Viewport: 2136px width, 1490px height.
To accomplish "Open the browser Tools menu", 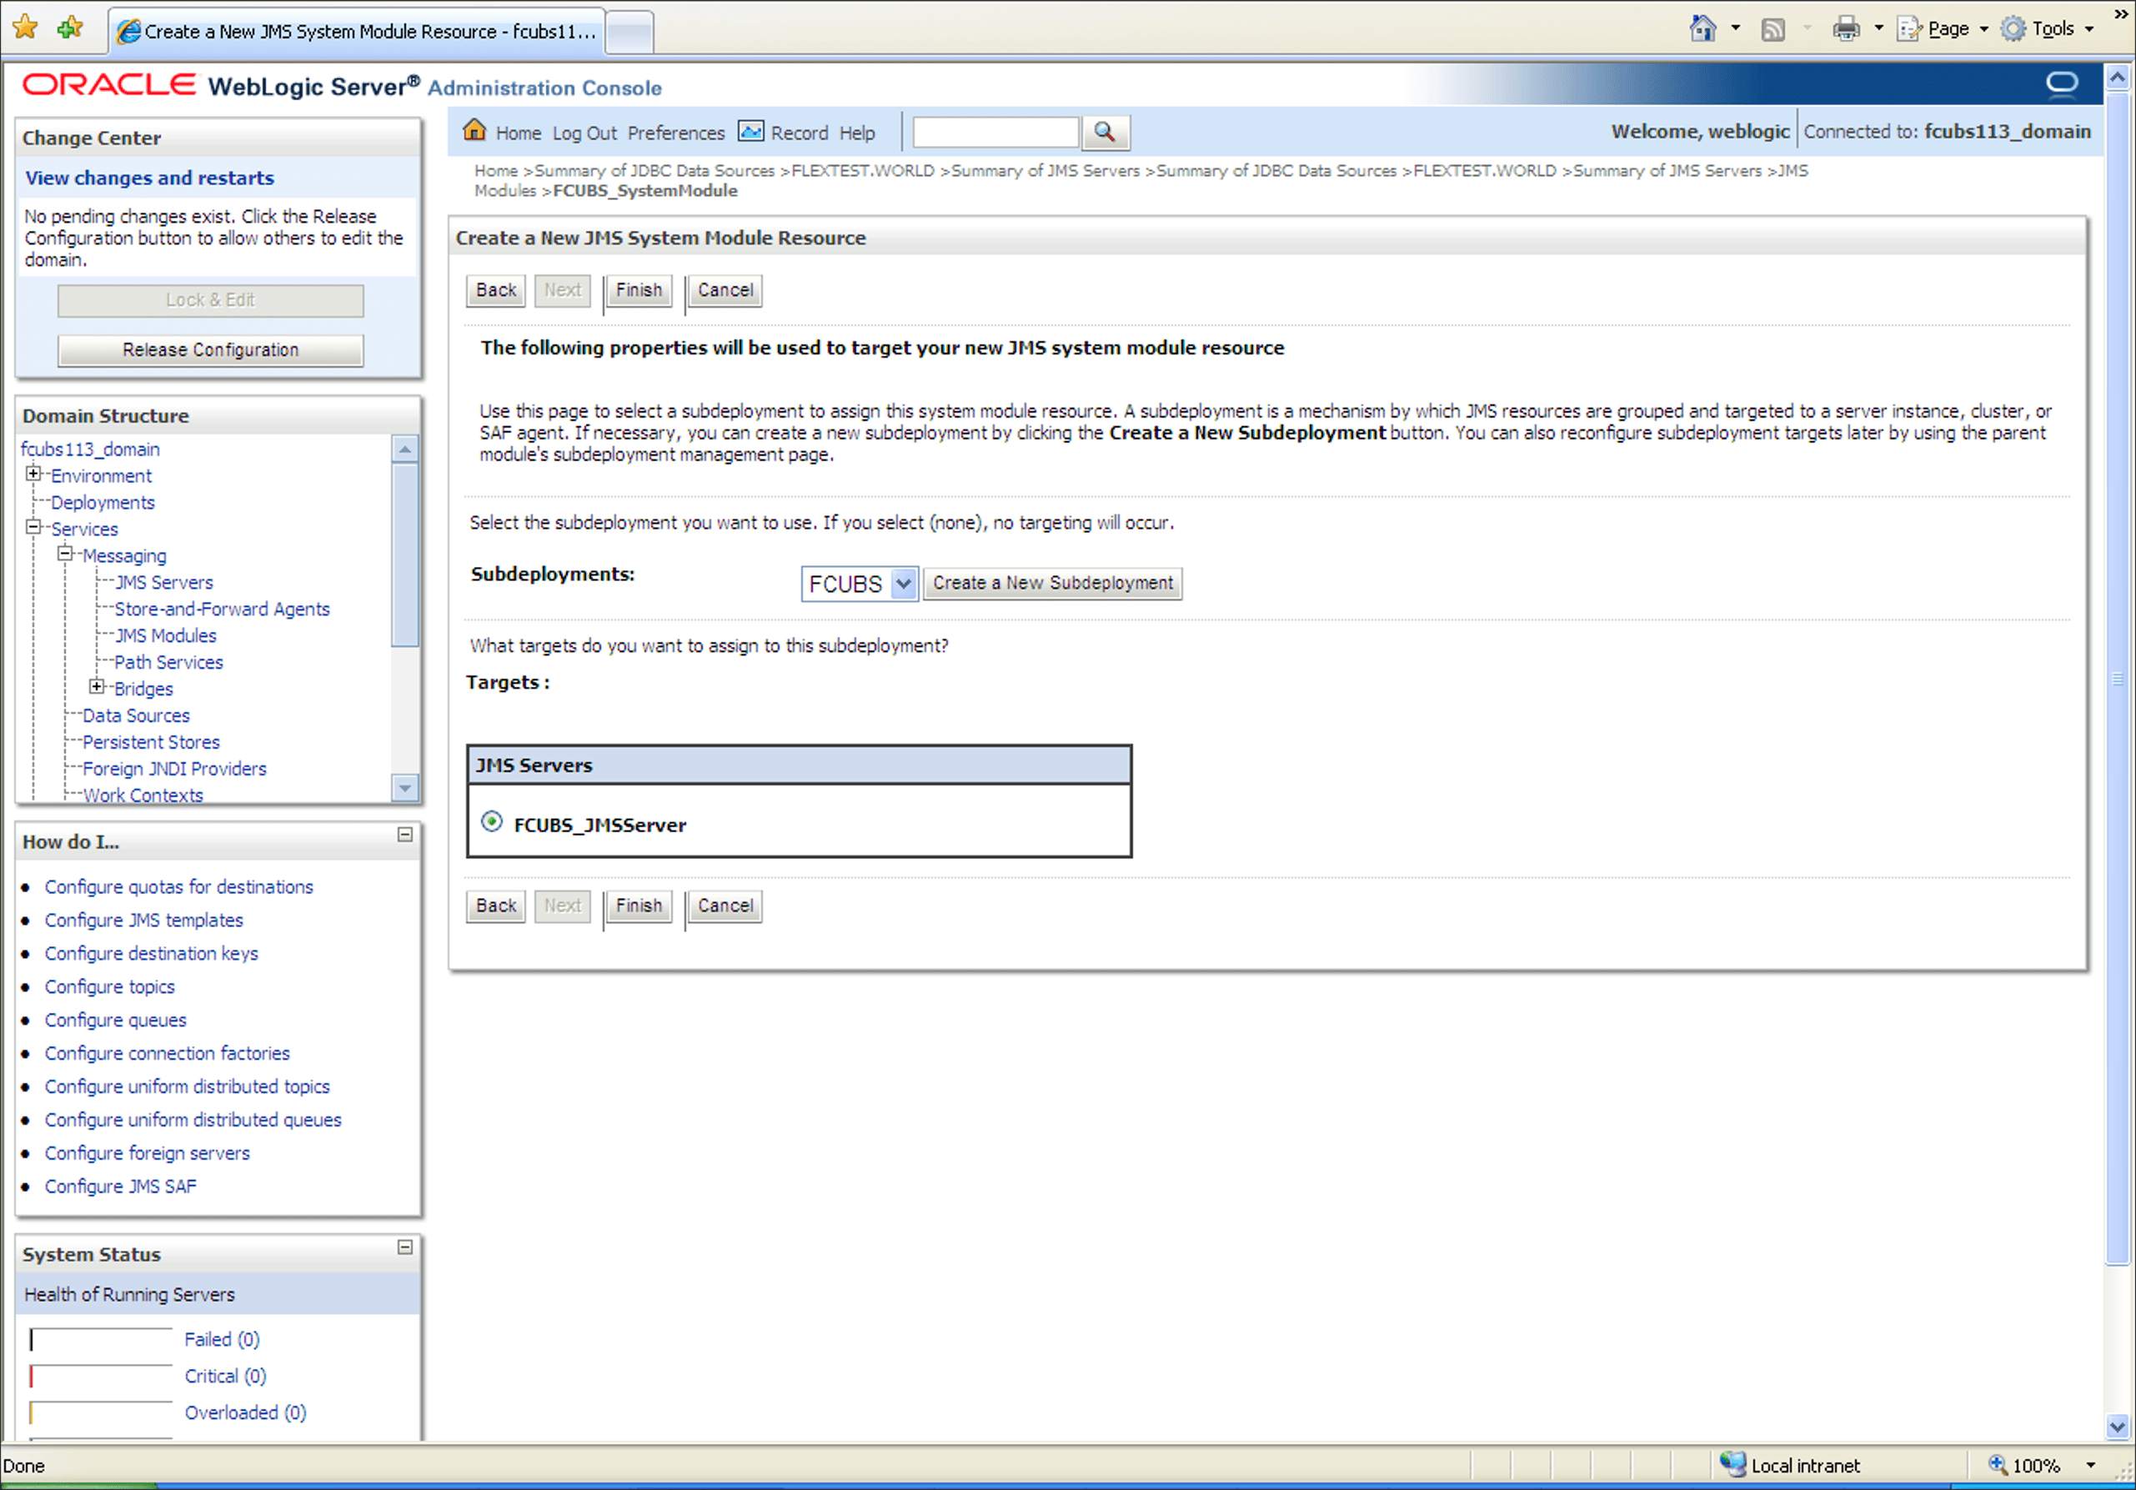I will [2050, 30].
